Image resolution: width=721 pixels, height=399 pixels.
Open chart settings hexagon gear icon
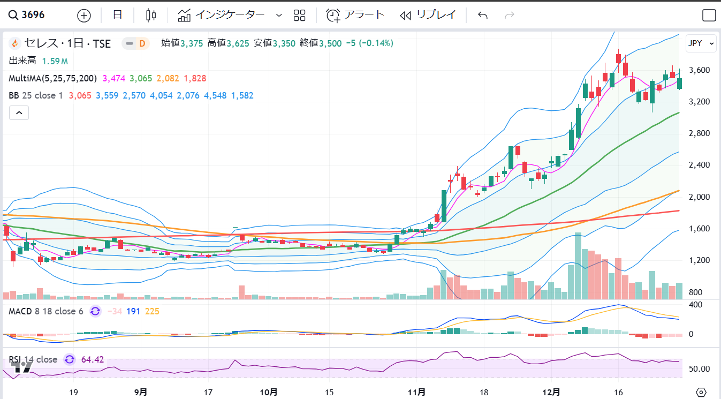pyautogui.click(x=702, y=392)
